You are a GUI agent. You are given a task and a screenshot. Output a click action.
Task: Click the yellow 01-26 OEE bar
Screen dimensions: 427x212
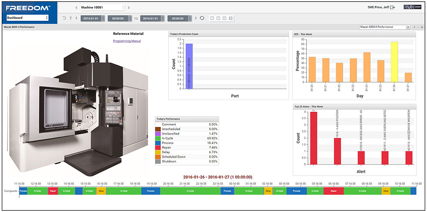click(394, 62)
